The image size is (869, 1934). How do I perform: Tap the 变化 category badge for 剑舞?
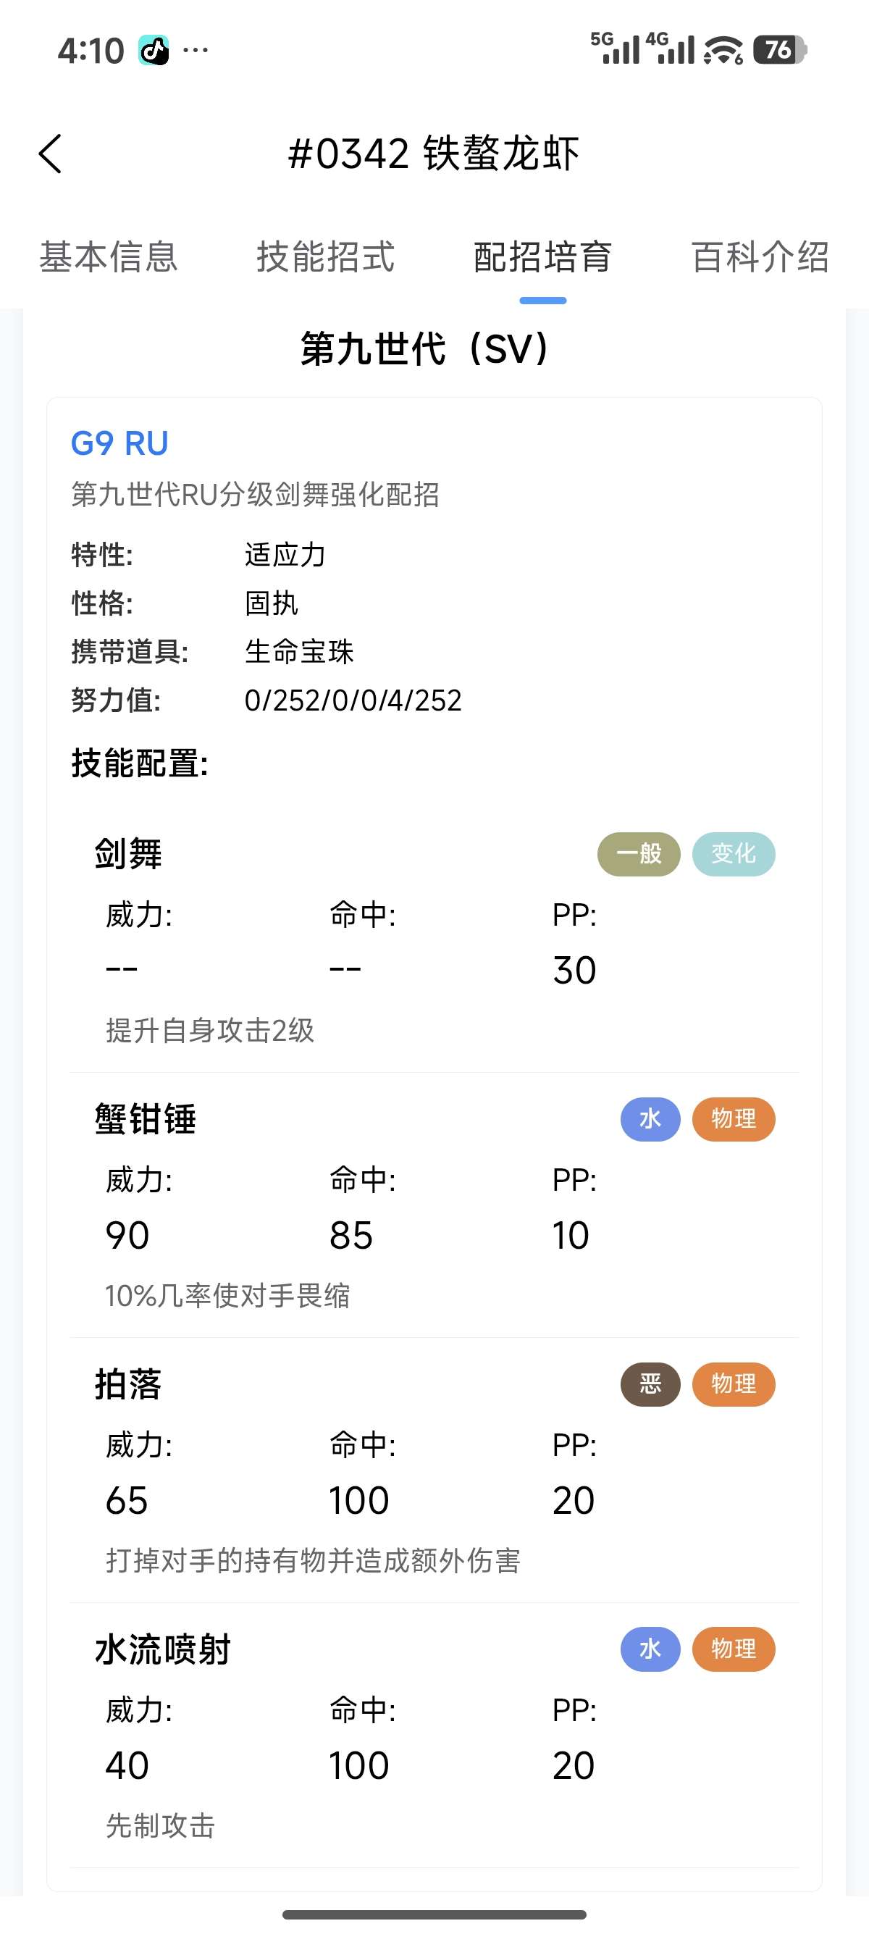[x=733, y=853]
